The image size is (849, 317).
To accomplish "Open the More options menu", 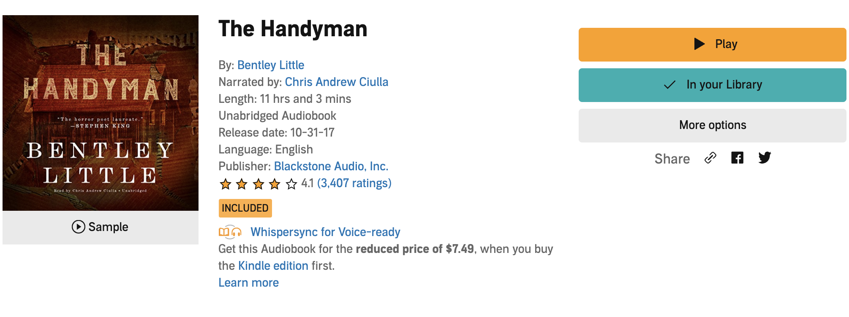I will pyautogui.click(x=712, y=125).
